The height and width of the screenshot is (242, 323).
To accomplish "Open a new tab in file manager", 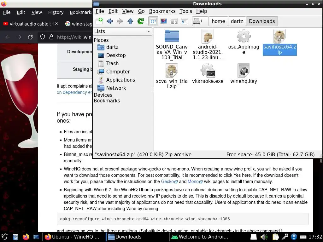I will click(99, 21).
